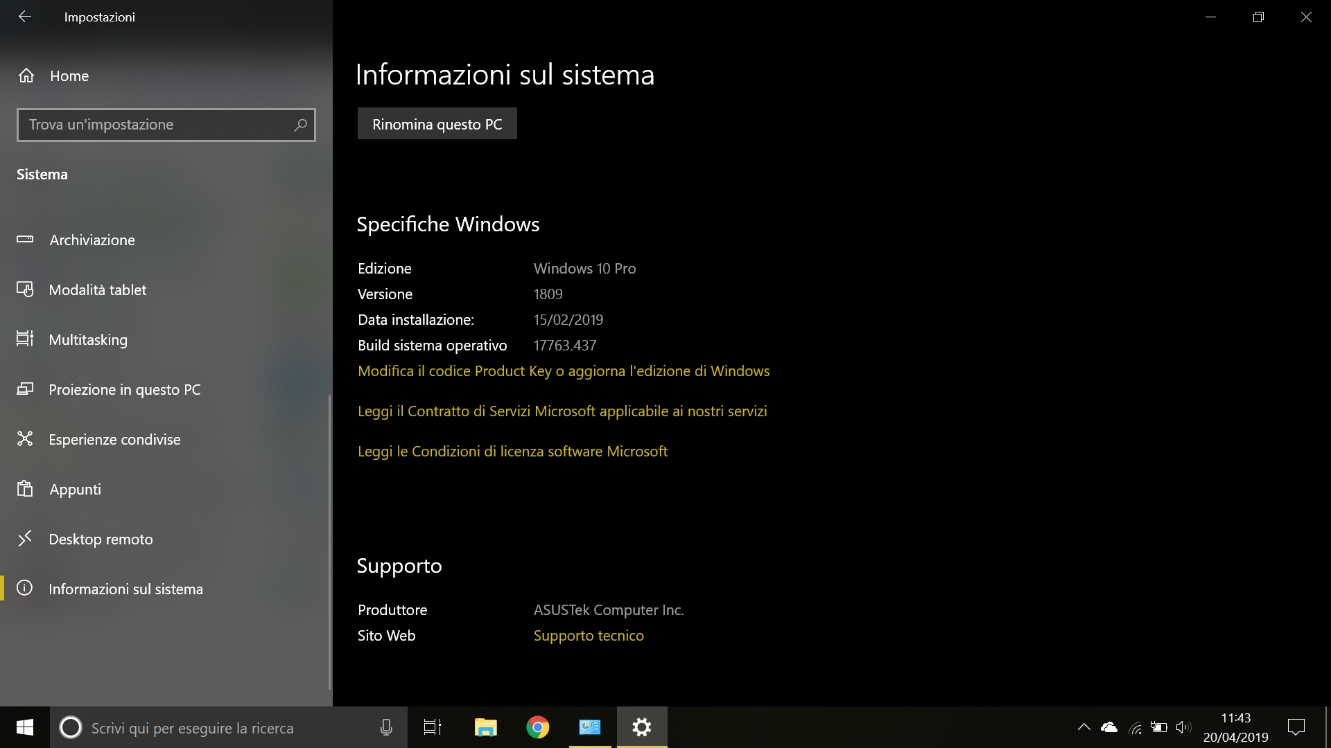Click the 'Rinomina questo PC' button

coord(437,124)
